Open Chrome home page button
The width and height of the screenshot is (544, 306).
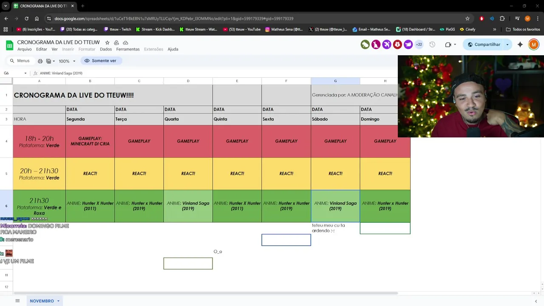pos(37,19)
